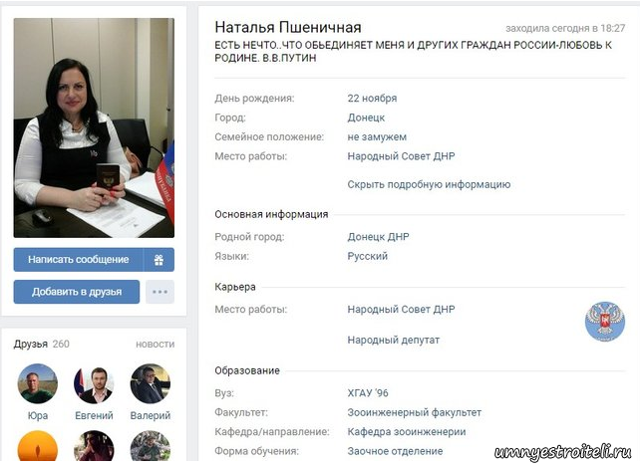This screenshot has width=640, height=470.
Task: Click the gift icon beside message button
Action: pyautogui.click(x=159, y=260)
